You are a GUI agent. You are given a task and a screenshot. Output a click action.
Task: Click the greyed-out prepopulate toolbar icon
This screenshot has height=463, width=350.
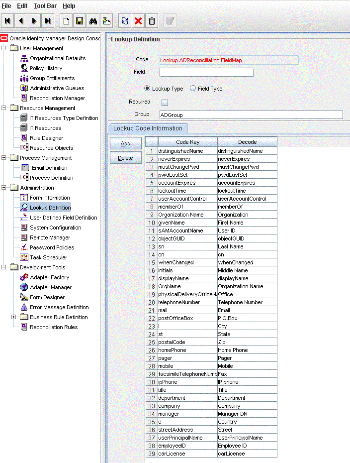coord(170,21)
